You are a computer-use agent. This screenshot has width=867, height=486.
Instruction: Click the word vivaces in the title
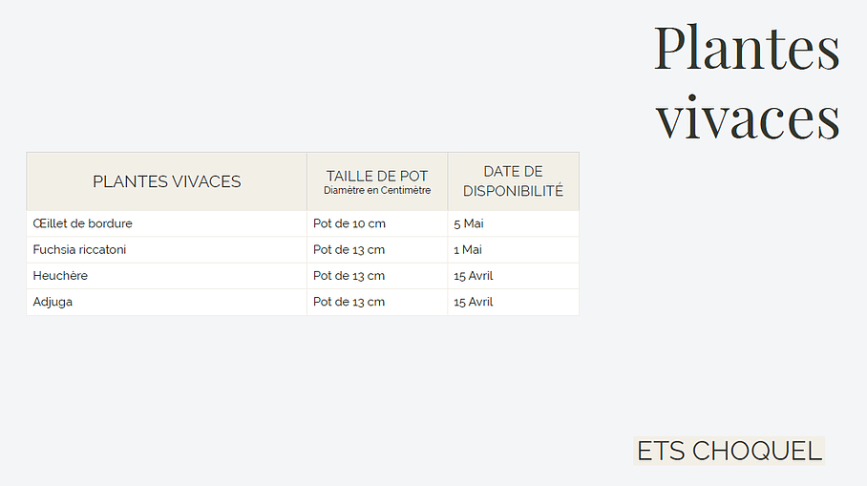point(748,117)
